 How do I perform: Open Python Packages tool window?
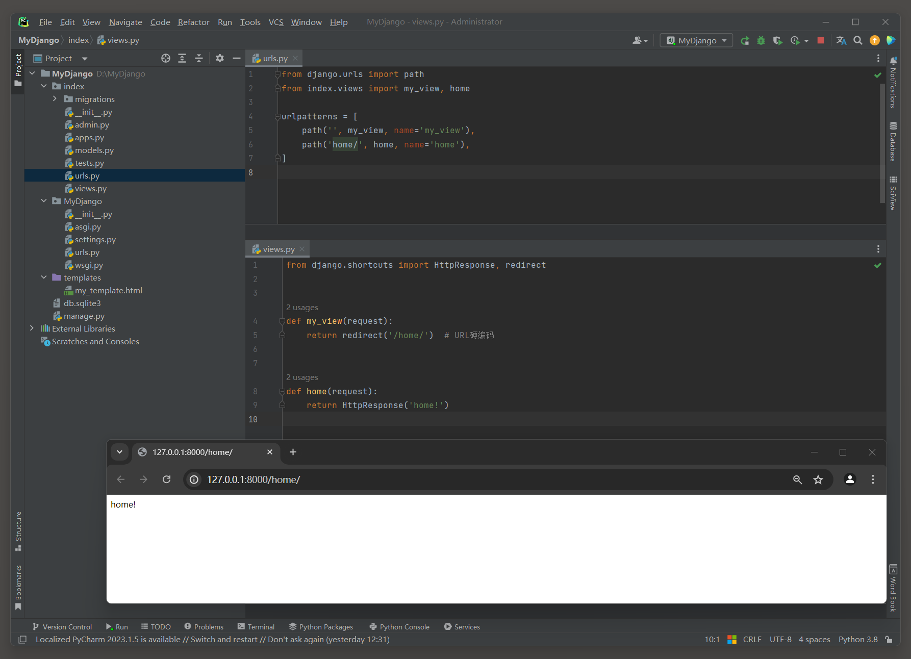(321, 627)
